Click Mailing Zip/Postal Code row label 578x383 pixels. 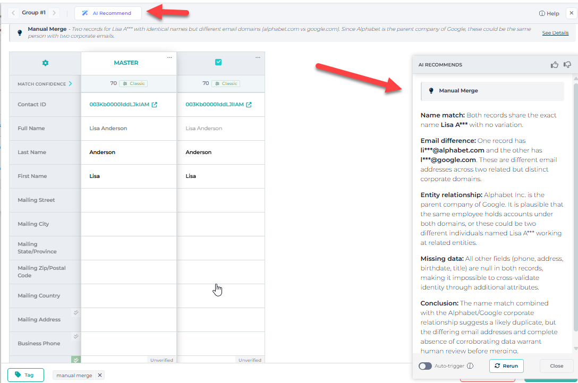click(x=41, y=271)
